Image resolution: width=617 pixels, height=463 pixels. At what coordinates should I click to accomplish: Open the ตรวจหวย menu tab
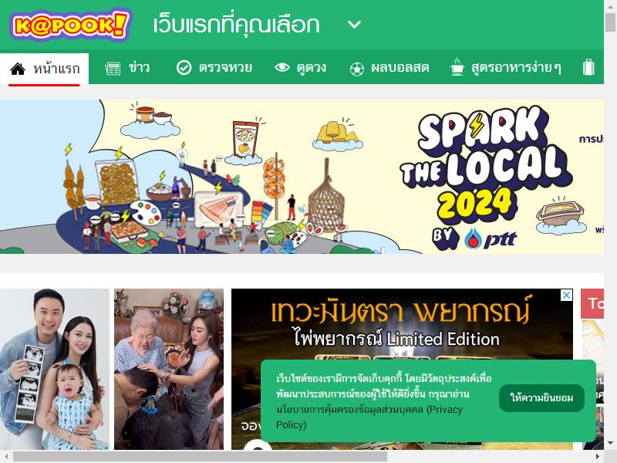point(214,68)
